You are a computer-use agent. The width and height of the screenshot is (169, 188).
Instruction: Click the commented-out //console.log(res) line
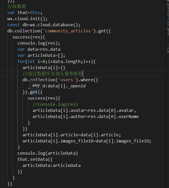click(x=55, y=104)
